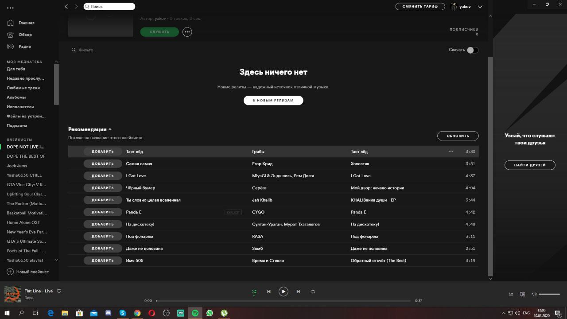Open WhatsApp from taskbar

click(210, 313)
